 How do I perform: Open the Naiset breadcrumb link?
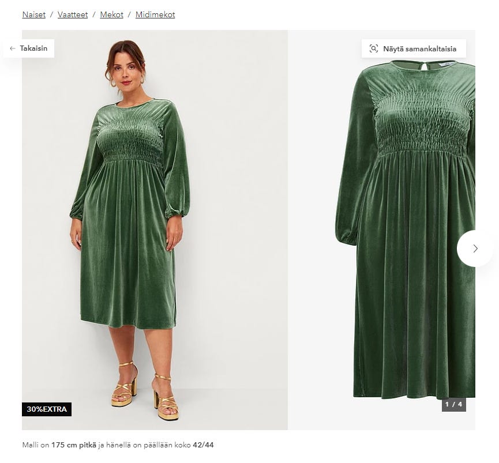tap(33, 14)
